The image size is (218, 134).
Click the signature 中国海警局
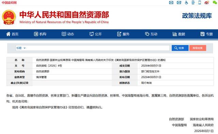coord(180,125)
